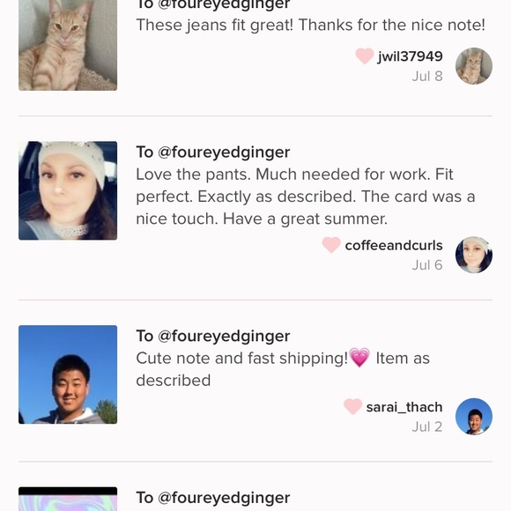Tap the heart beside coffeeandcurls
The image size is (511, 511).
(331, 245)
